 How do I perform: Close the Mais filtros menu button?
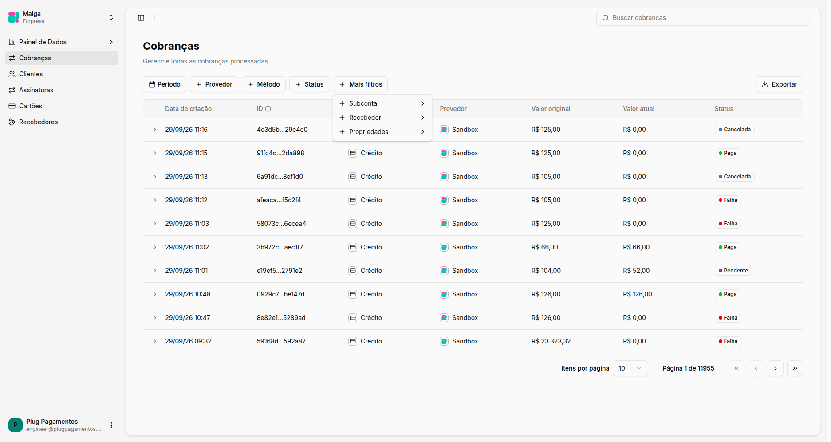point(360,84)
